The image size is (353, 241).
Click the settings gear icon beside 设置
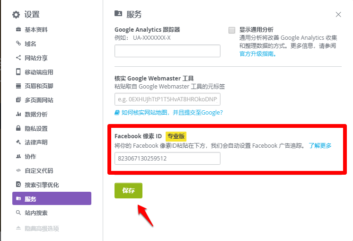(x=16, y=15)
